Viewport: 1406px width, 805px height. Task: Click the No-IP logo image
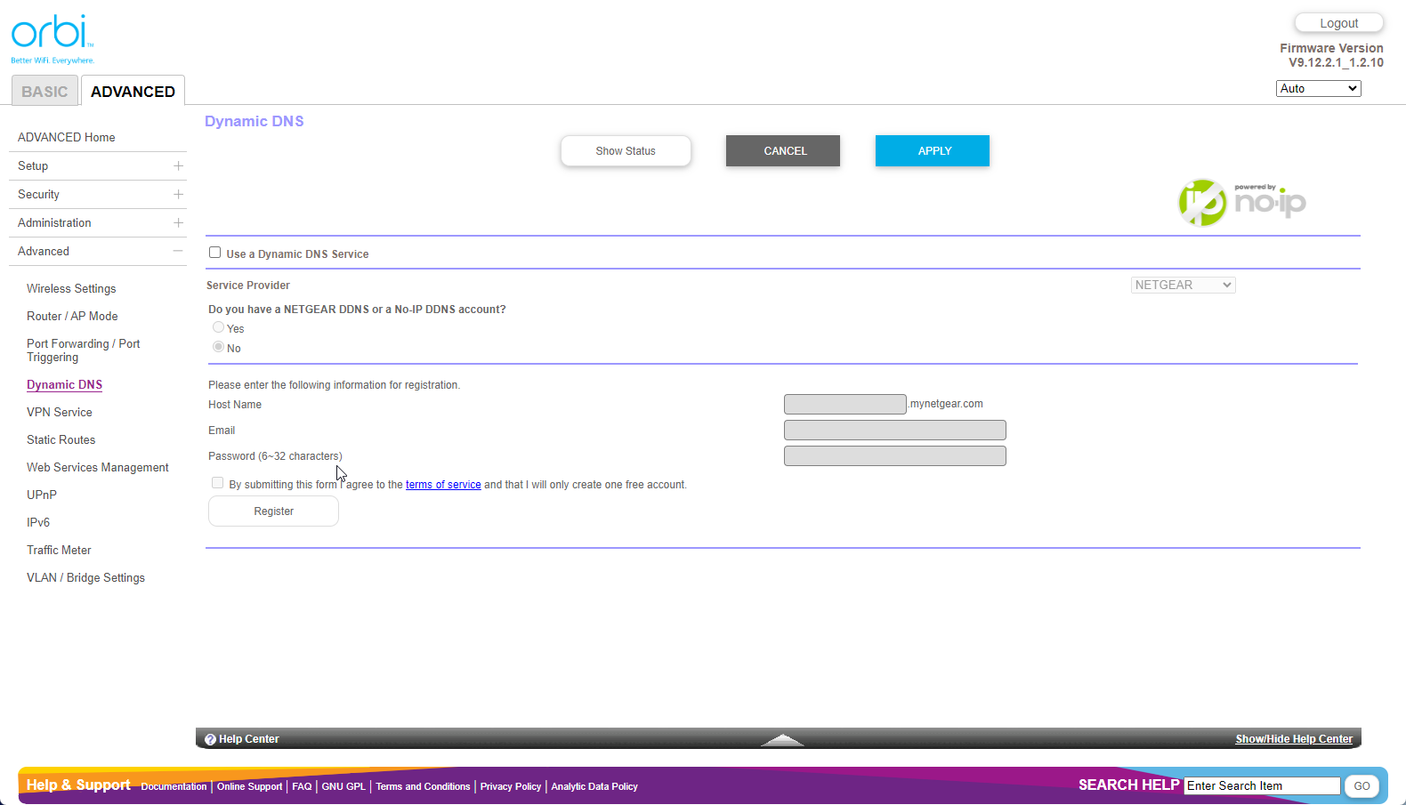click(1241, 202)
